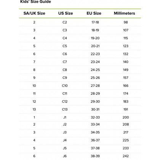The width and height of the screenshot is (160, 160).
Task: Click the 28-29 EU size cell
Action: pos(95,94)
